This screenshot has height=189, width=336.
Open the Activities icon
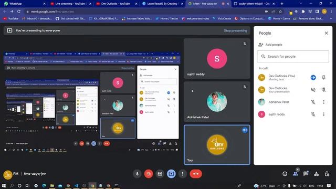316,174
